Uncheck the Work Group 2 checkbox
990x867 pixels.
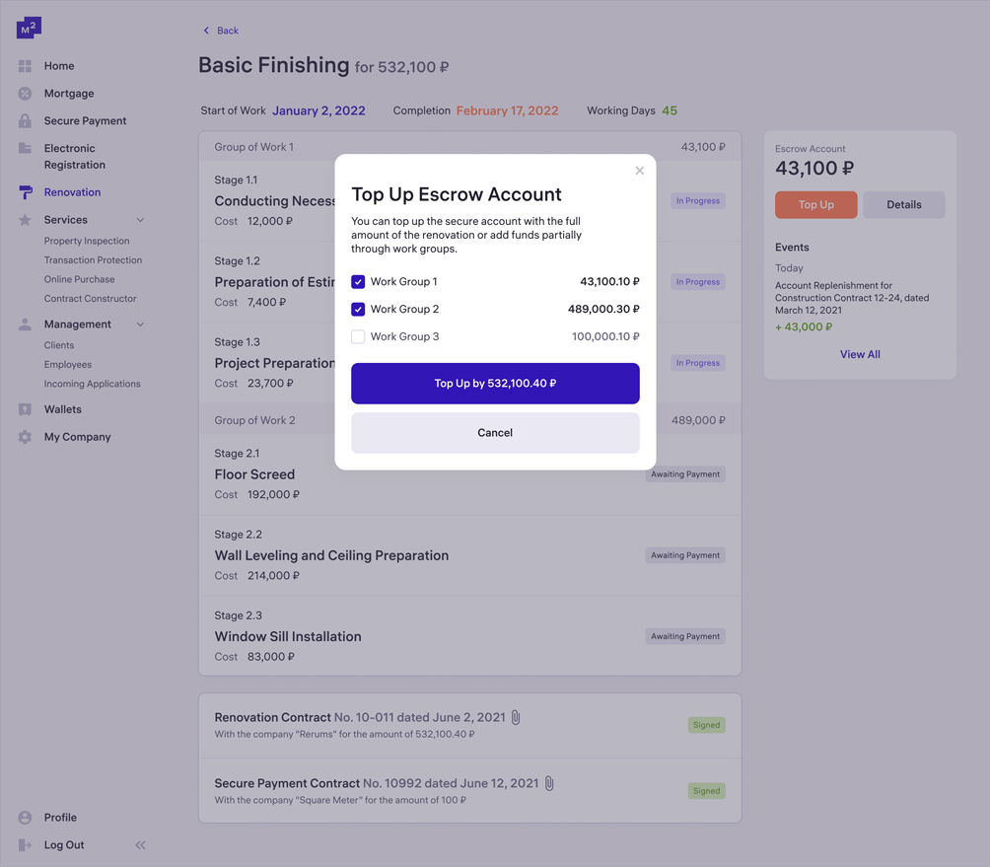point(358,310)
